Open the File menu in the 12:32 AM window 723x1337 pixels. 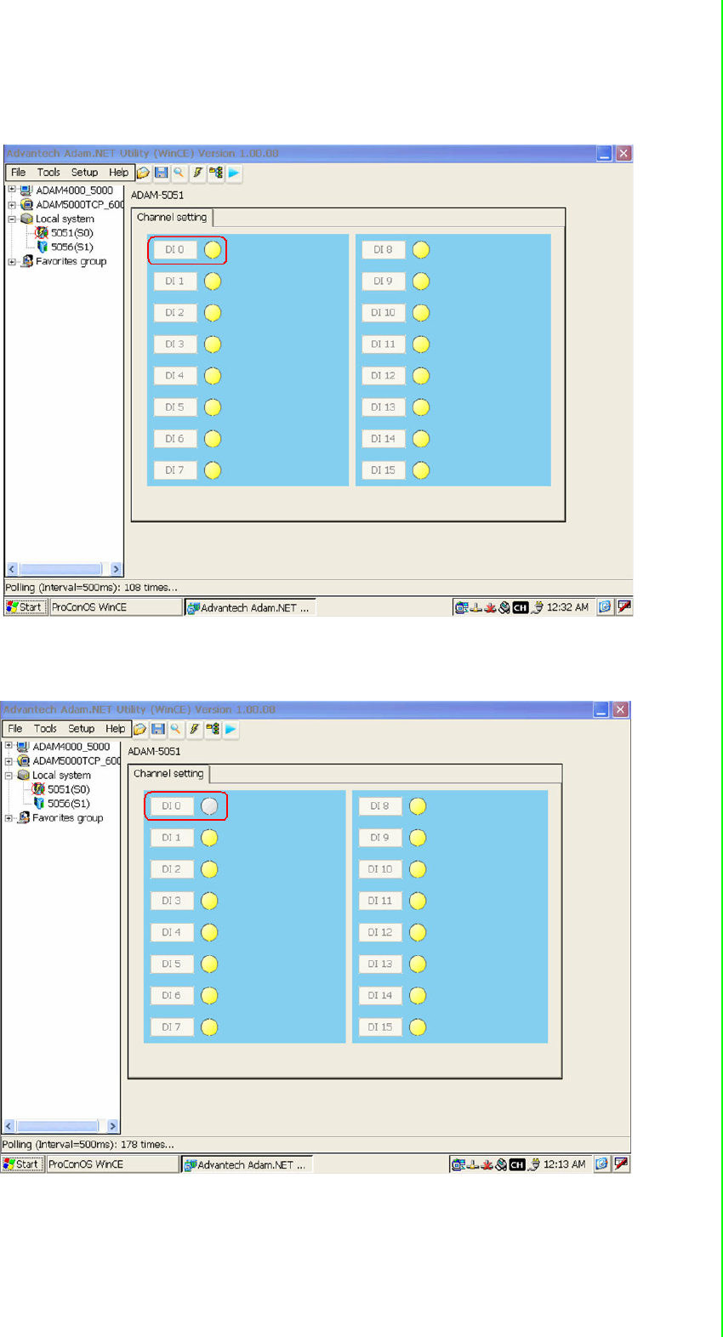pyautogui.click(x=18, y=173)
